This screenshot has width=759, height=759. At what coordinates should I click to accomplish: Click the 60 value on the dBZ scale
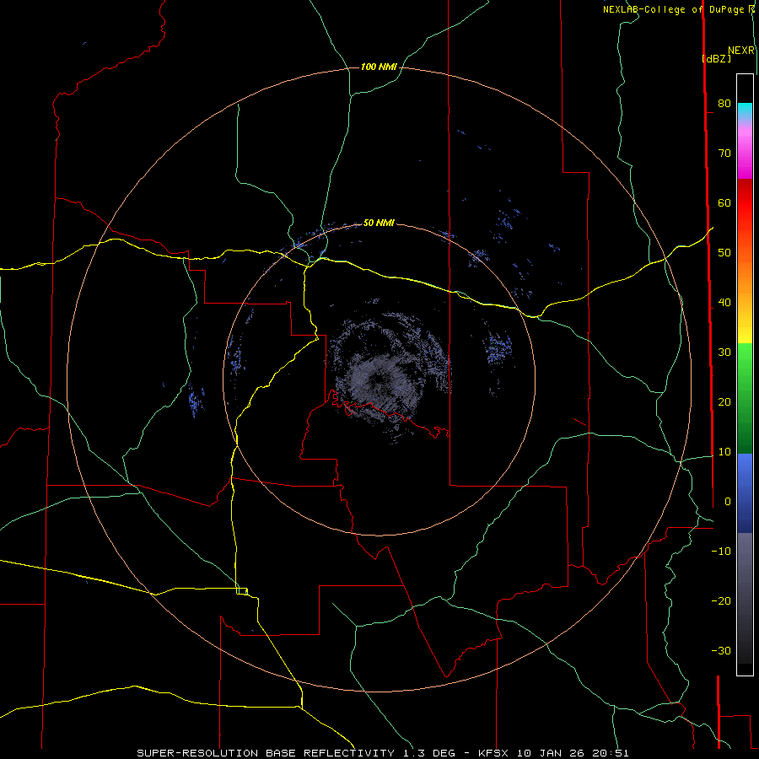724,203
